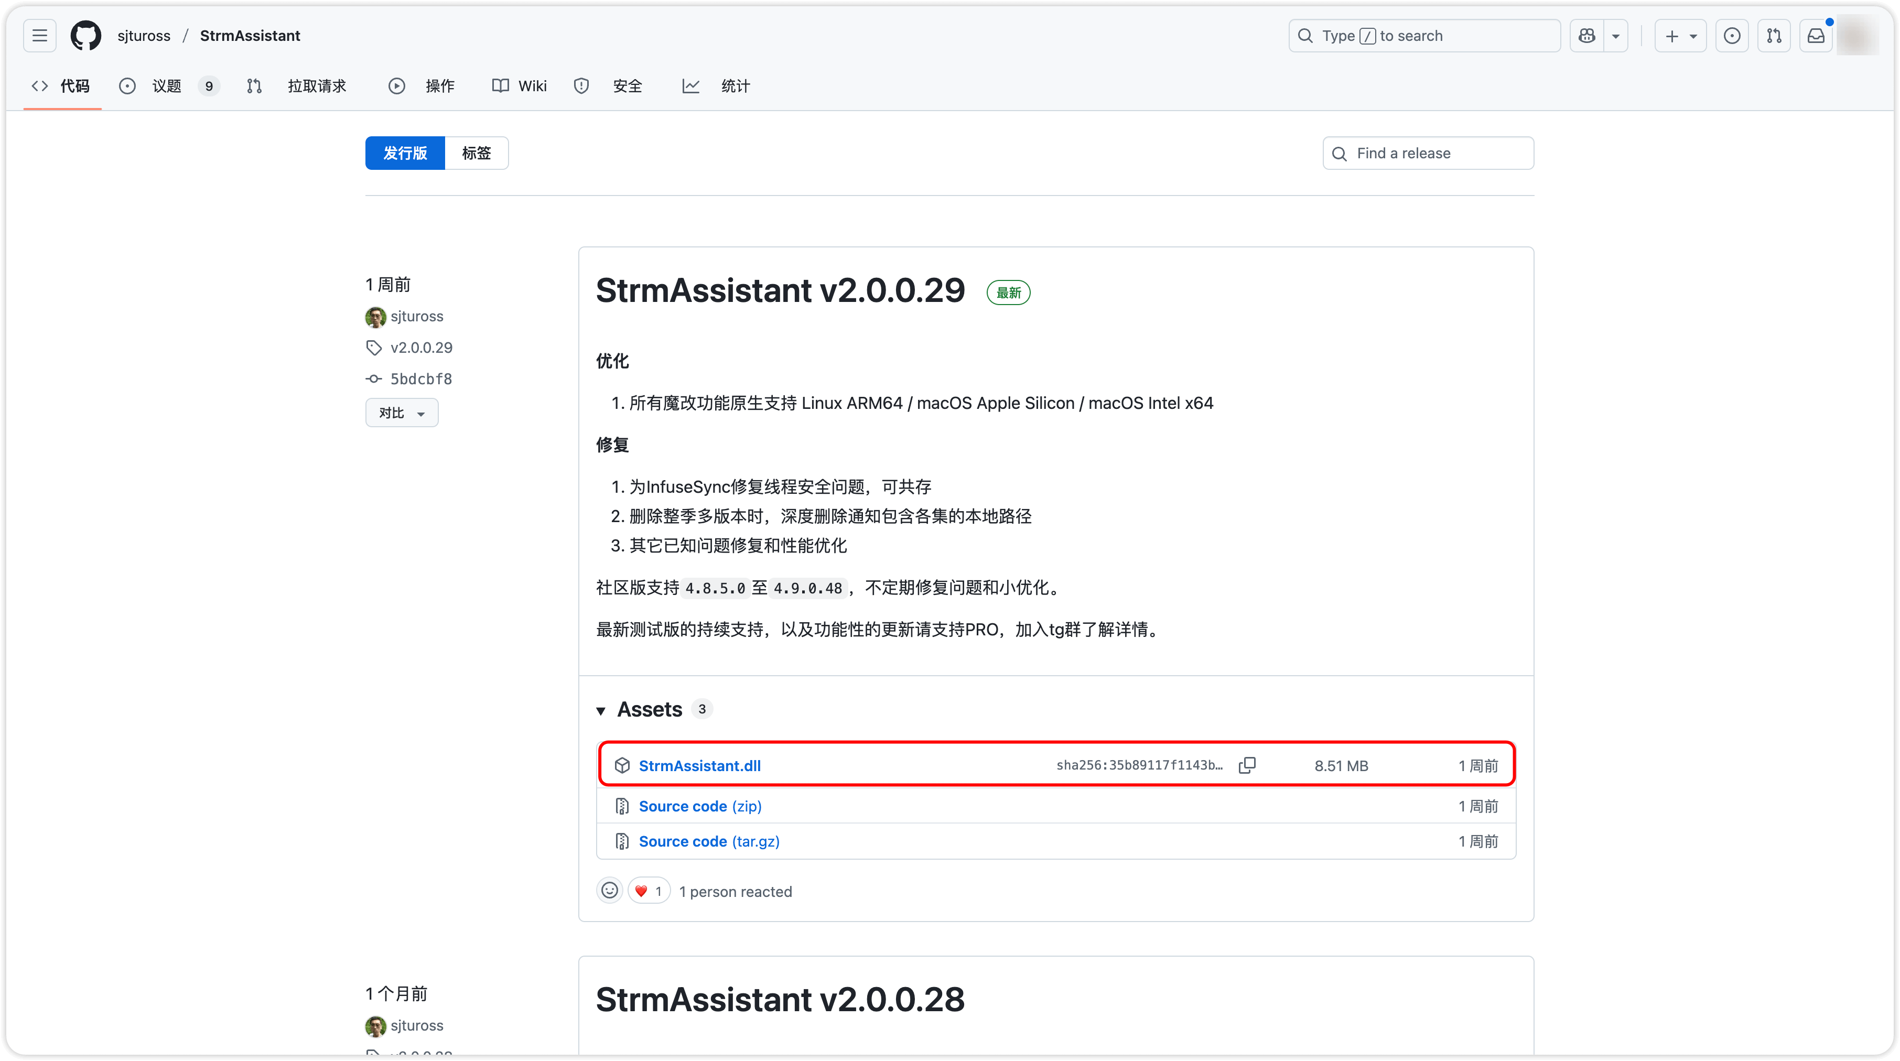Click the issues icon in top bar
Viewport: 1900px width, 1061px height.
(1732, 36)
